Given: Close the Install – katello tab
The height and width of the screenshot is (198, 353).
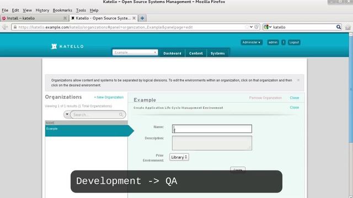Looking at the screenshot, I should [65, 18].
